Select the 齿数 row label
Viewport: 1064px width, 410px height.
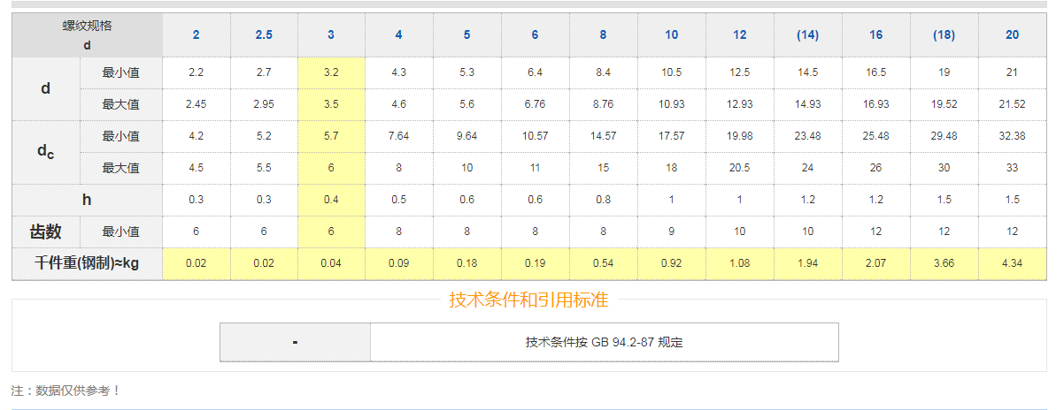coord(46,232)
